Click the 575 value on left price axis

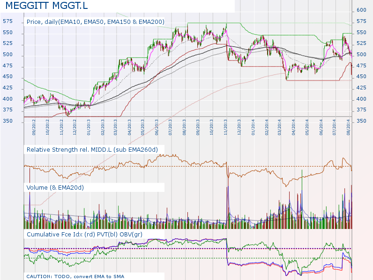click(7, 22)
